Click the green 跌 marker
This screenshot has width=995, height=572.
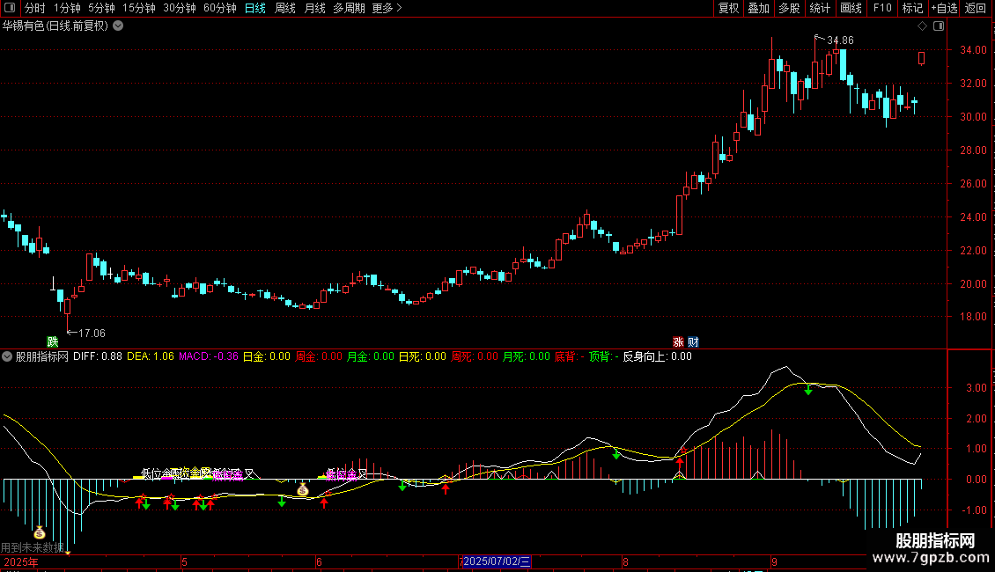(x=53, y=341)
